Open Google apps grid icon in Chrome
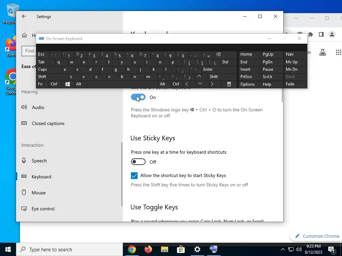Image resolution: width=342 pixels, height=256 pixels. 338,52
